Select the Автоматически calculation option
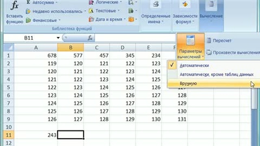Viewport: 260px width, 146px height. click(194, 66)
